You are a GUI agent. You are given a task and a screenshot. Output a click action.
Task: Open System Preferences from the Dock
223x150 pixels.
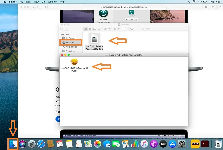[182, 144]
